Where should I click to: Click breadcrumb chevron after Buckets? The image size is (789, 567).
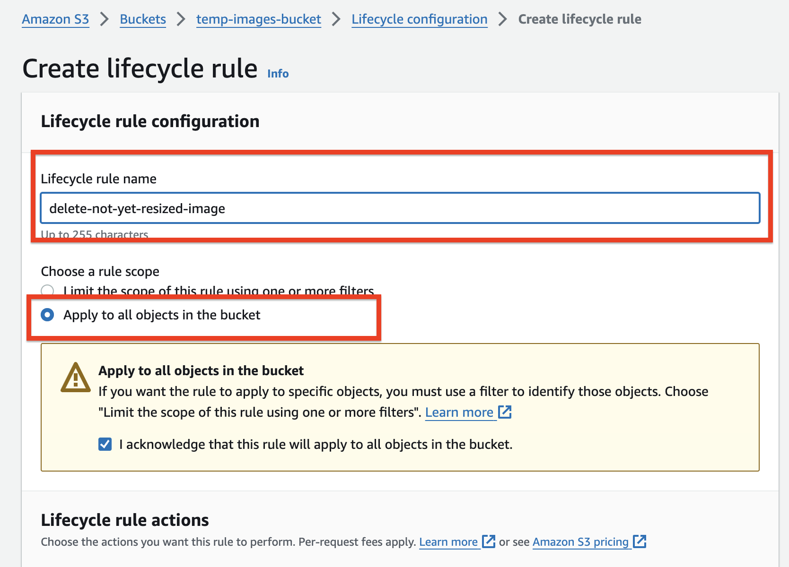click(x=181, y=19)
